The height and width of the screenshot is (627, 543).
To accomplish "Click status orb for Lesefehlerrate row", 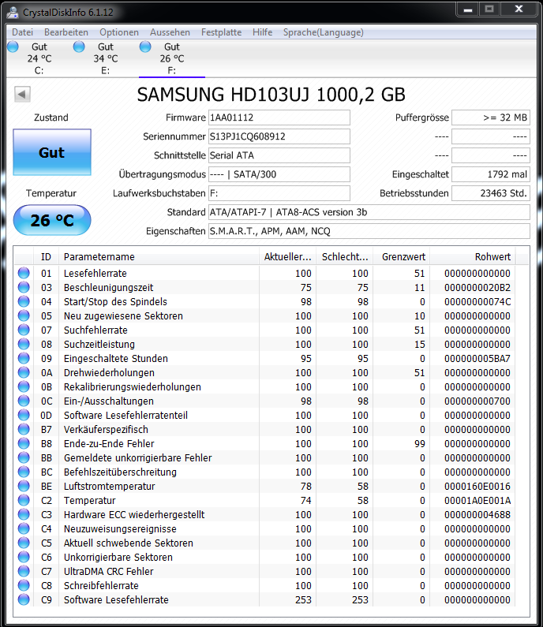I will click(24, 273).
